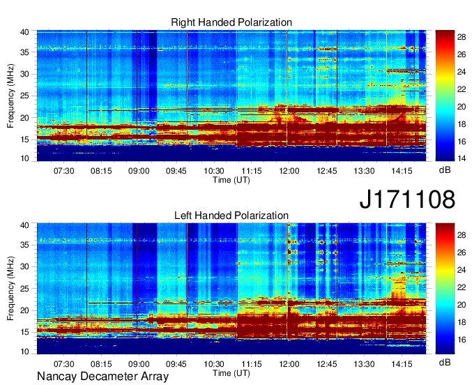
Task: Click 25 MHz tick on Left Handed plot
Action: (x=25, y=289)
